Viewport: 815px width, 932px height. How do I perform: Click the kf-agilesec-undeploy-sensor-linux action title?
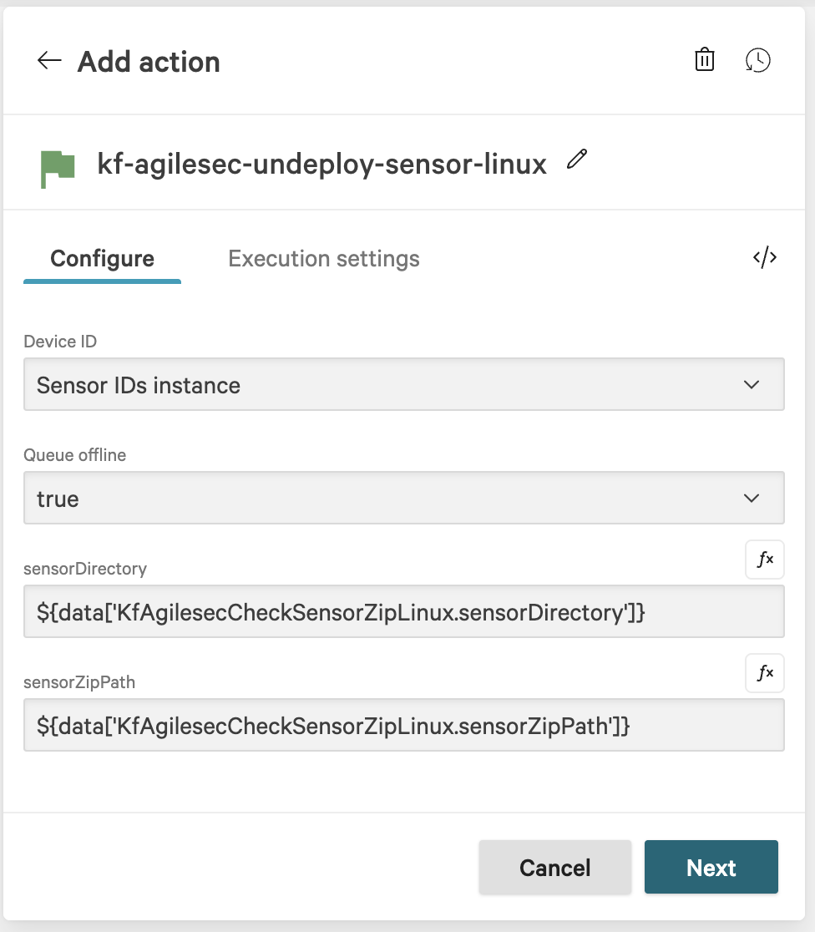pyautogui.click(x=321, y=163)
